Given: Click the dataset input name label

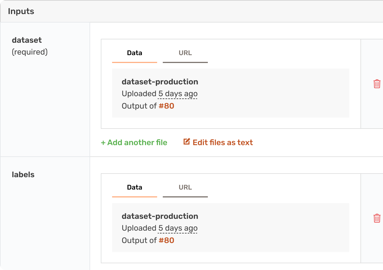Looking at the screenshot, I should tap(27, 40).
